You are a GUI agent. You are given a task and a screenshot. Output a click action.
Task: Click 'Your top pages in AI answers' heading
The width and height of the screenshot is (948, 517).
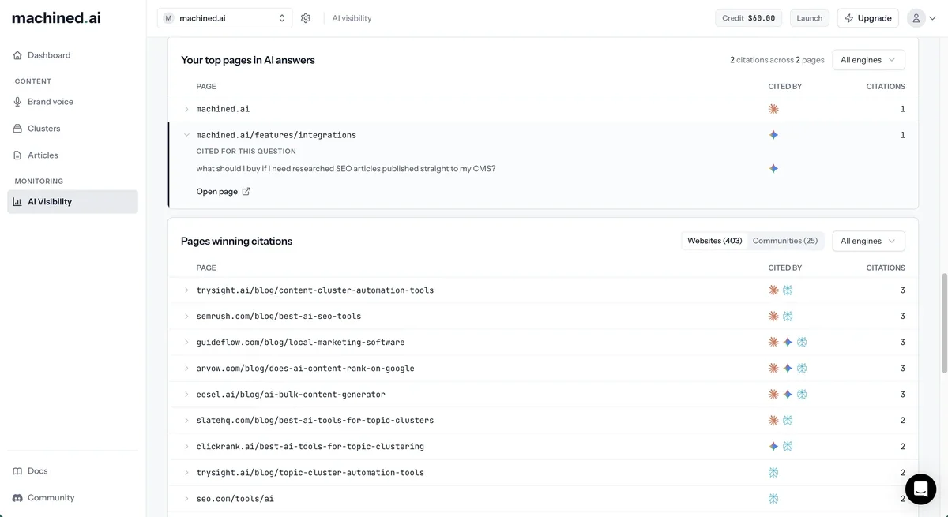[248, 60]
